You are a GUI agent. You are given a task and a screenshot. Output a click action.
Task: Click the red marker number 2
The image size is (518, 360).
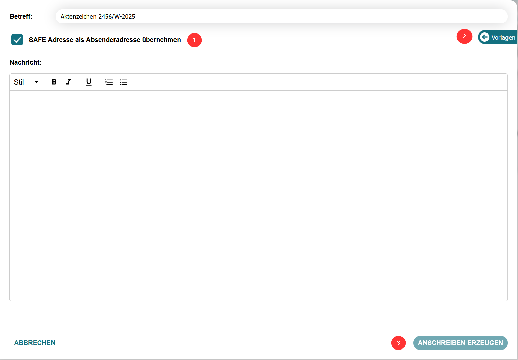click(464, 37)
